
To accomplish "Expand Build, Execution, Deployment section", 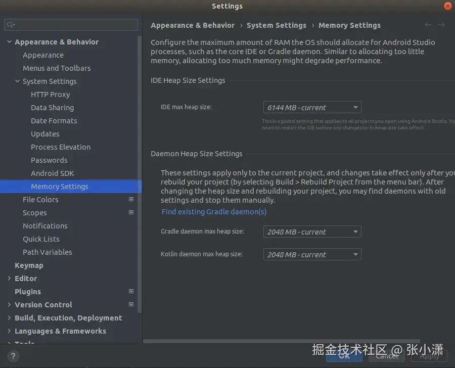I will click(9, 318).
